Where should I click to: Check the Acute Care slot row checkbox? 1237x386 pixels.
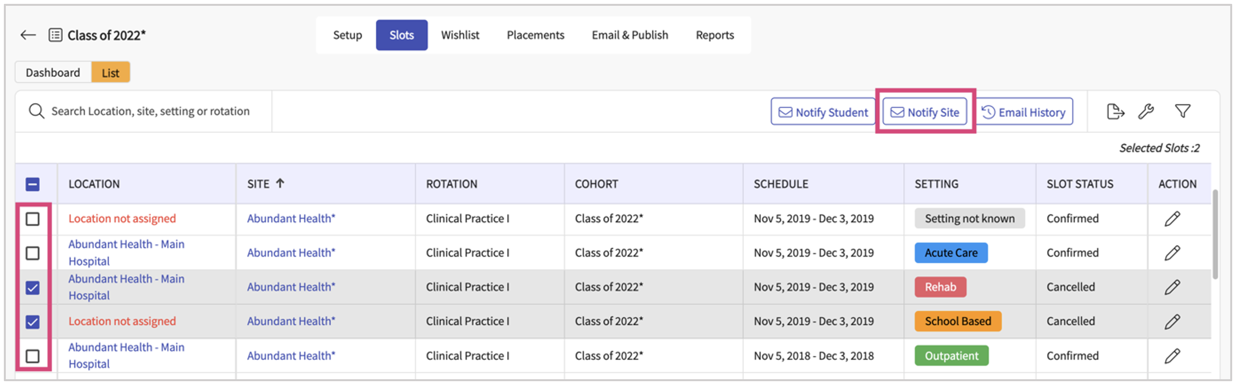[32, 253]
